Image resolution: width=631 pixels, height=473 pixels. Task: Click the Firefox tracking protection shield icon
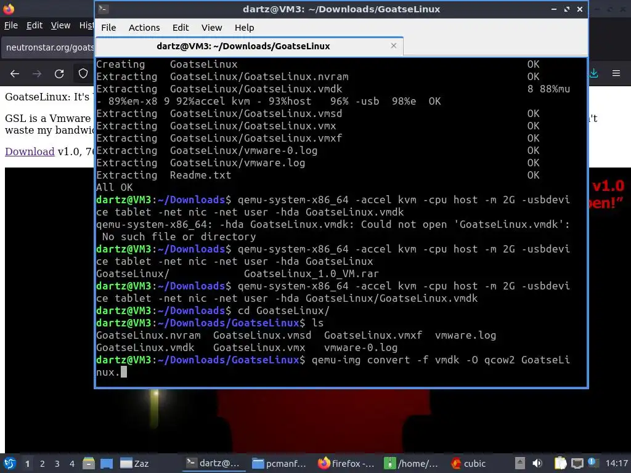coord(83,74)
